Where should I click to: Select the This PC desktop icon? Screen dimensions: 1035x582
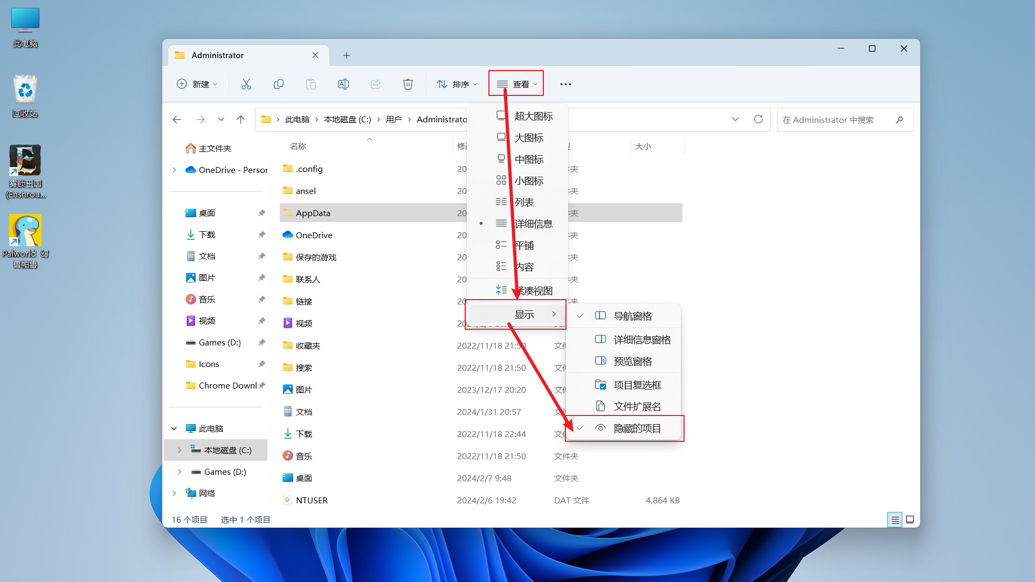coord(25,27)
